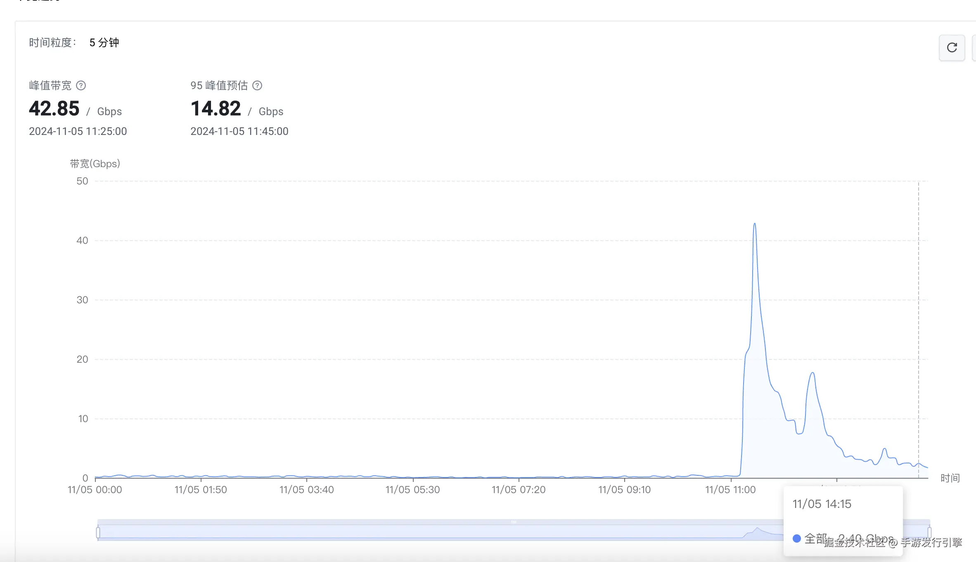The image size is (976, 562).
Task: Click the 带宽(Gbps) axis title
Action: tap(95, 164)
